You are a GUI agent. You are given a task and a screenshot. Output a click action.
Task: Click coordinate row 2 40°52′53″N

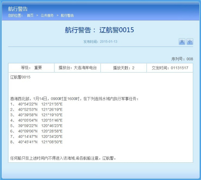pos(36,109)
